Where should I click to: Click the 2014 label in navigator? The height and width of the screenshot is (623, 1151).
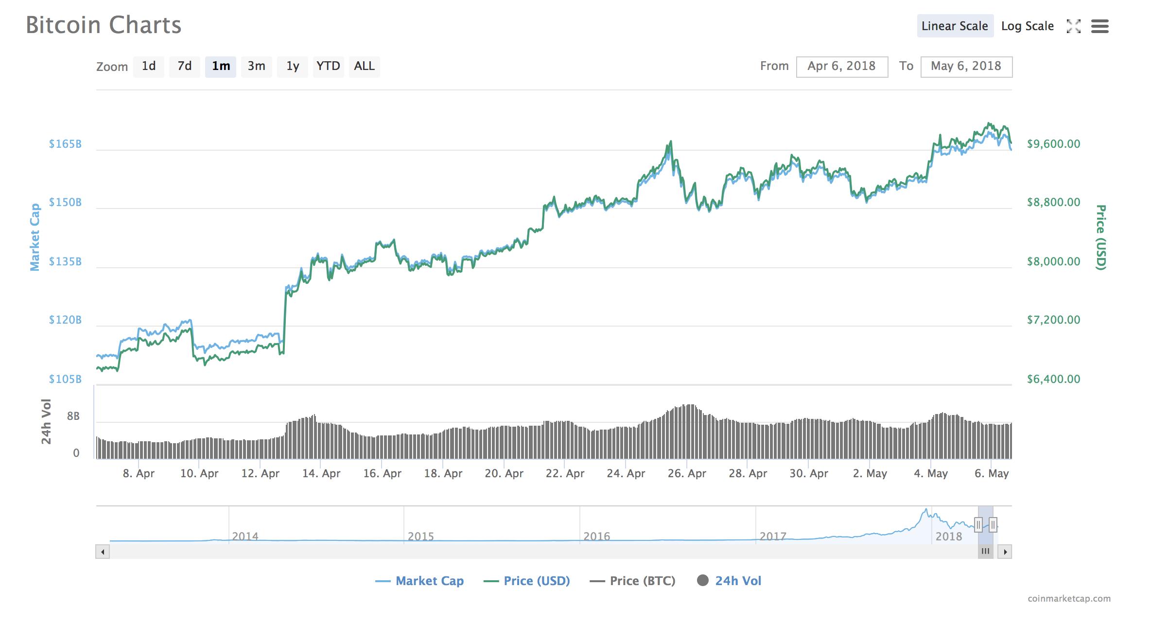tap(245, 536)
